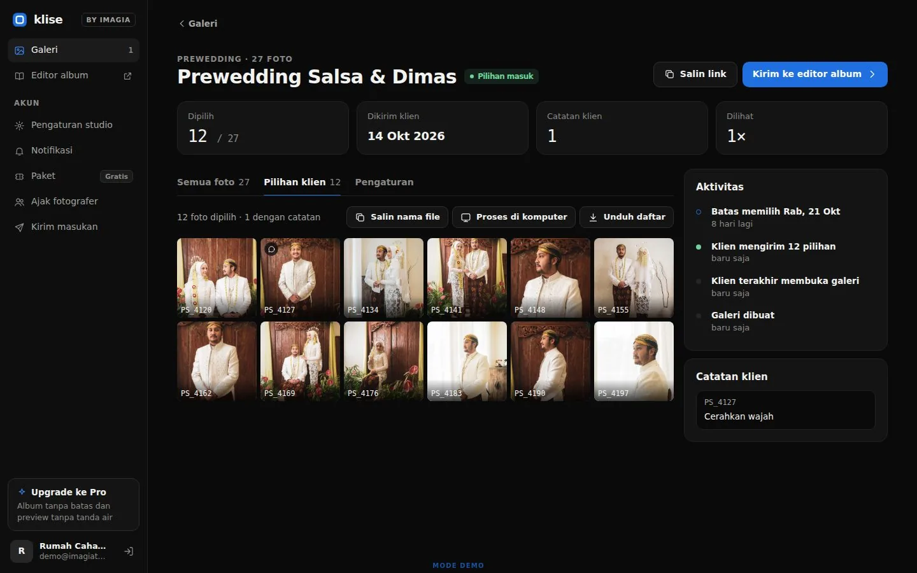Image resolution: width=917 pixels, height=573 pixels.
Task: Click Proses di komputer button
Action: (514, 217)
